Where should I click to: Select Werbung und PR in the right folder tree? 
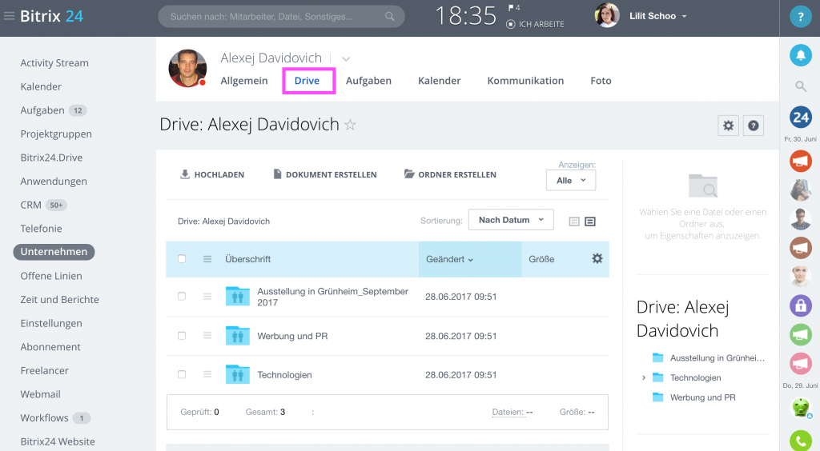(x=702, y=397)
